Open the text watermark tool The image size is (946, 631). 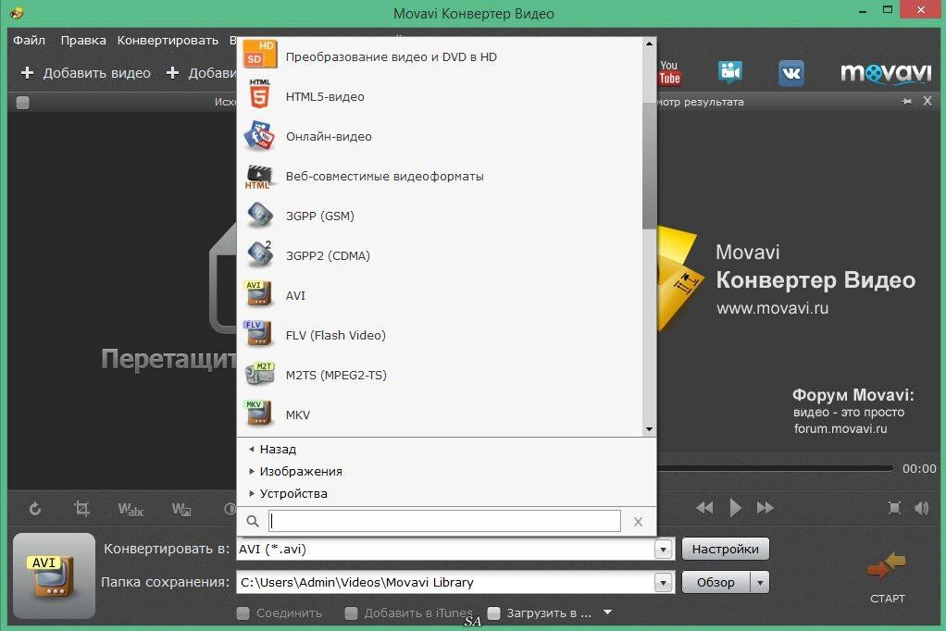point(131,510)
